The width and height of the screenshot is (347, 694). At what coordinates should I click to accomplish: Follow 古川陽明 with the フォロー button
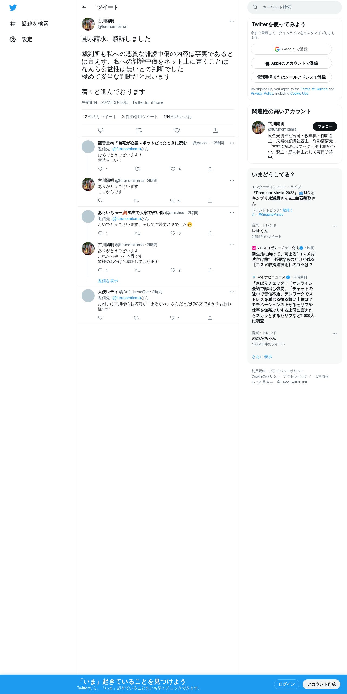pyautogui.click(x=325, y=126)
